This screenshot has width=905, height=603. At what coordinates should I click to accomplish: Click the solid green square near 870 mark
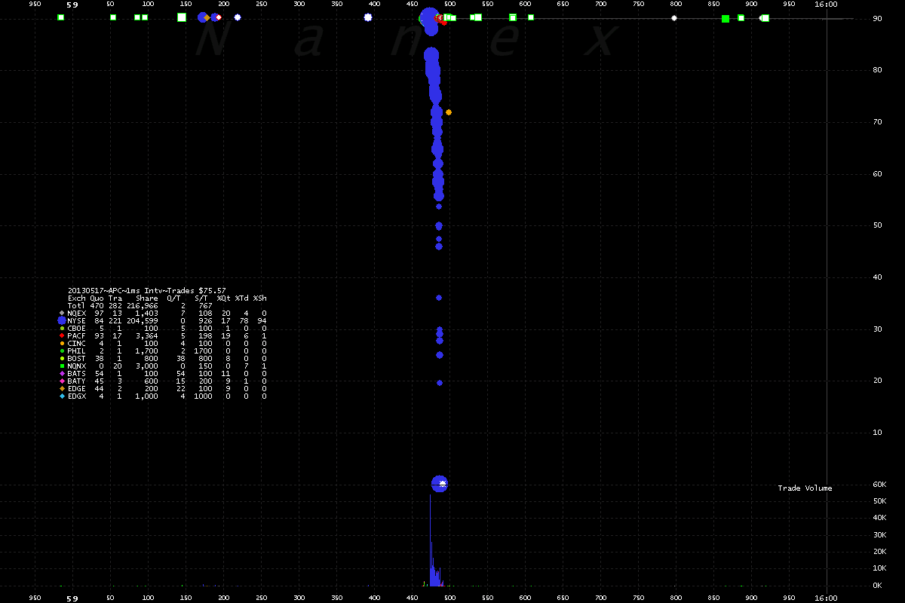pyautogui.click(x=726, y=18)
